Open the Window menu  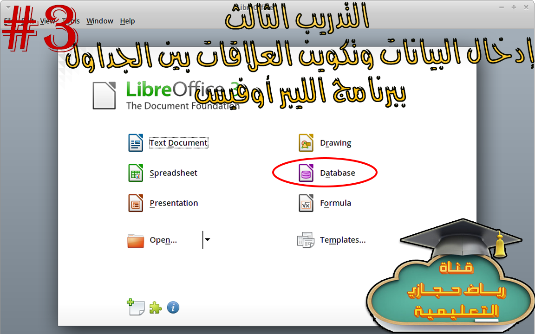(x=100, y=21)
